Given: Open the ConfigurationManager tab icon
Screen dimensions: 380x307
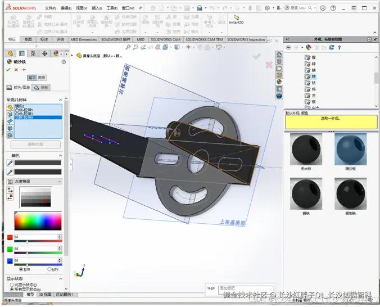Looking at the screenshot, I should click(x=33, y=53).
